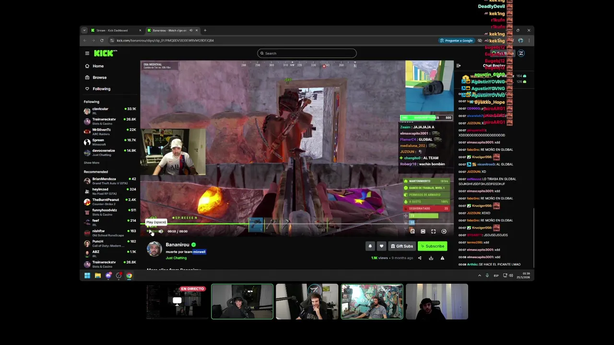The height and width of the screenshot is (345, 614).
Task: Click the KICK logo
Action: (x=104, y=53)
